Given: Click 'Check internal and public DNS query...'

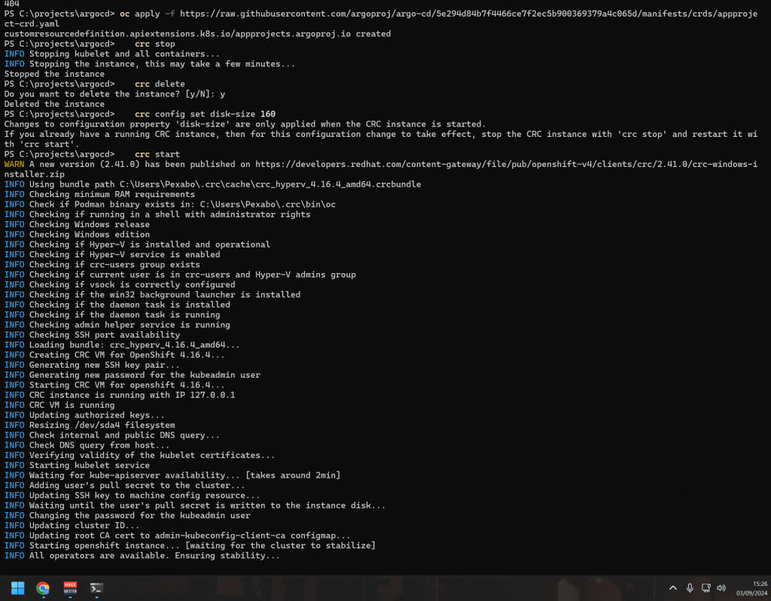Looking at the screenshot, I should [112, 436].
